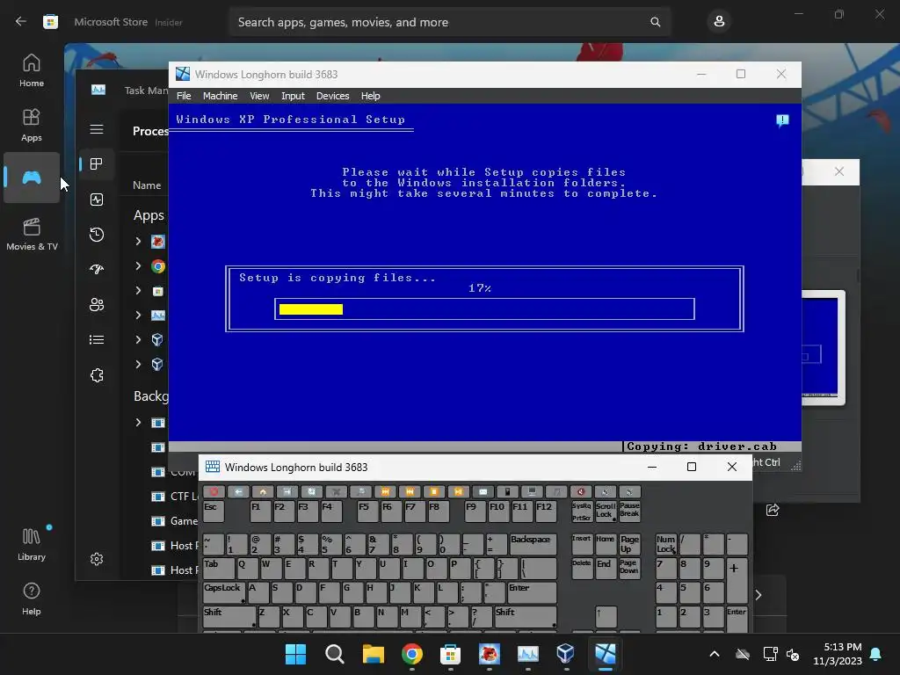Click the computer monitor icon on soft keyboard toolbar
Viewport: 900px width, 675px height.
point(532,492)
